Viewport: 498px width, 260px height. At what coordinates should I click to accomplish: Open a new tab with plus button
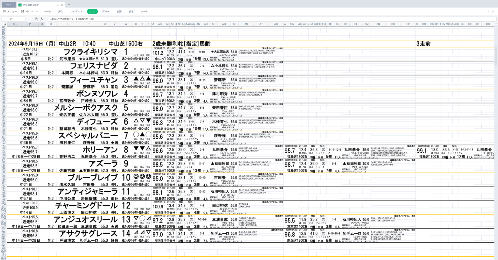point(69,5)
